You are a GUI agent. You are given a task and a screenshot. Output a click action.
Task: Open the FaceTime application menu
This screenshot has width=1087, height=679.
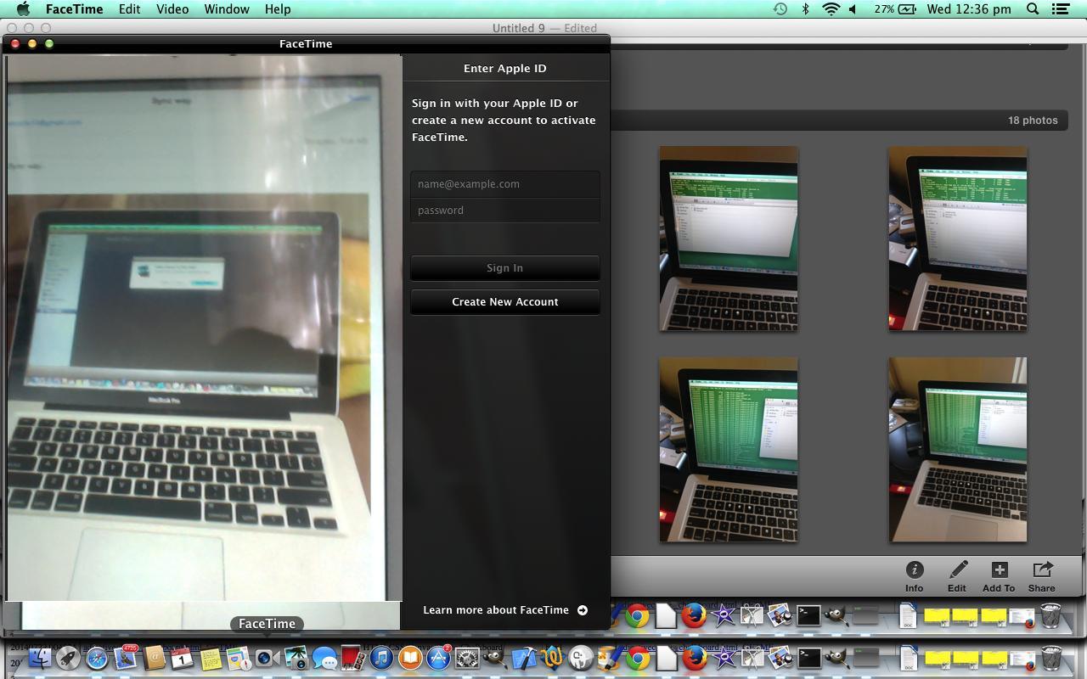pos(74,9)
